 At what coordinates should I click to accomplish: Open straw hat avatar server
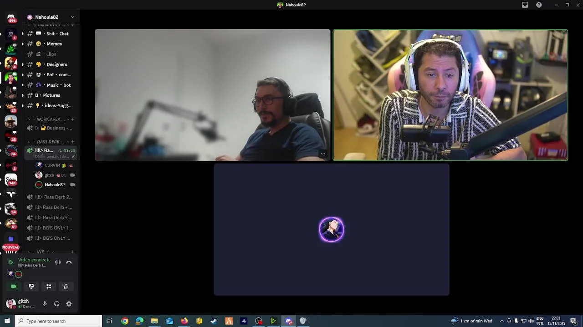(x=11, y=121)
